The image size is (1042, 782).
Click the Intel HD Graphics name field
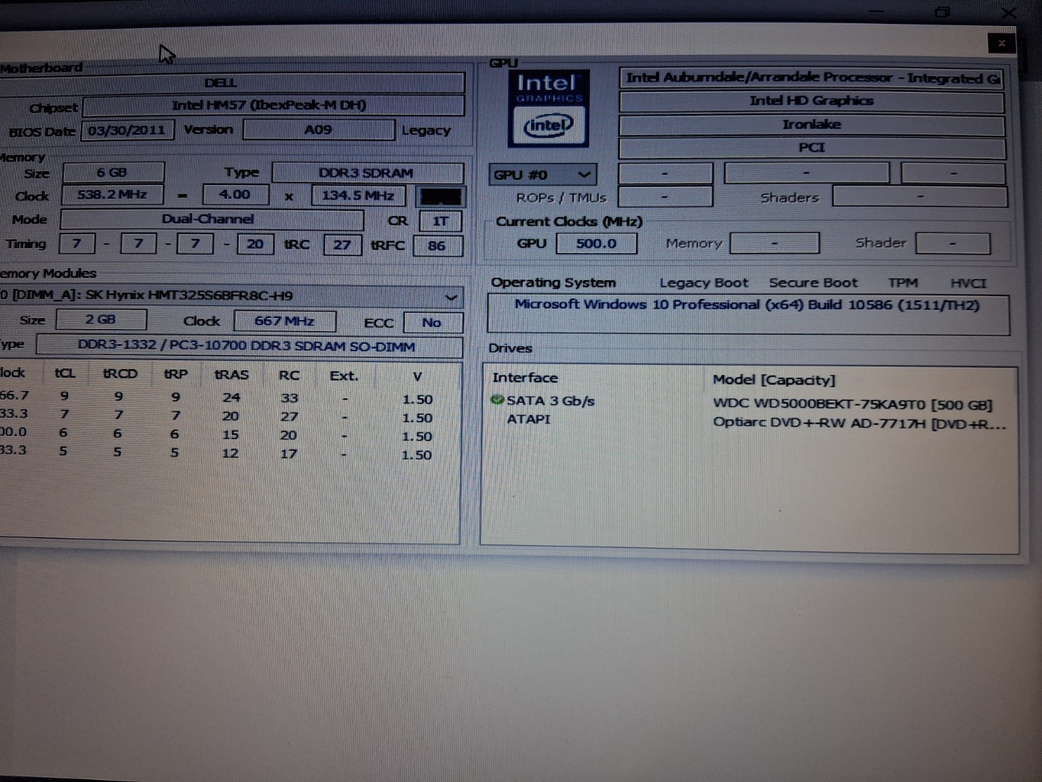tap(811, 101)
